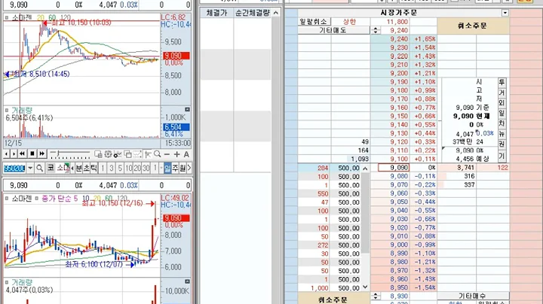Screen dimensions: 543x304
Task: Click the fast-forward double-arrow chart button
Action: pos(42,154)
